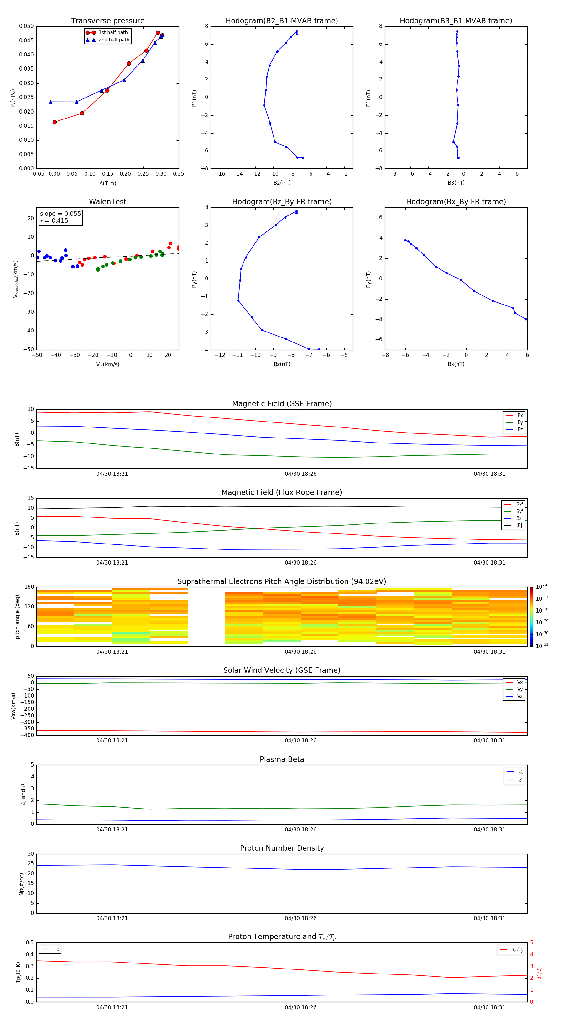564x1035 pixels.
Task: Click the 'slope = 0.055' annotation
Action: [x=60, y=214]
